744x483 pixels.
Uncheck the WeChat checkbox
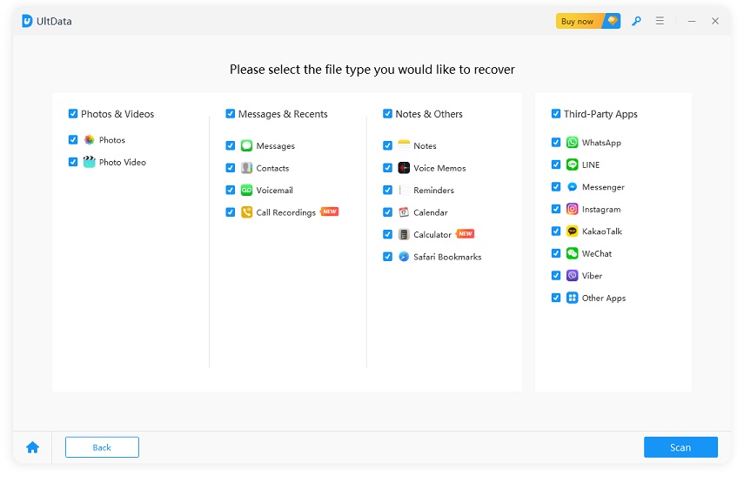tap(556, 254)
